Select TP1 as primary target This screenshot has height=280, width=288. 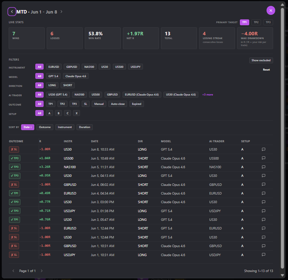[x=244, y=22]
